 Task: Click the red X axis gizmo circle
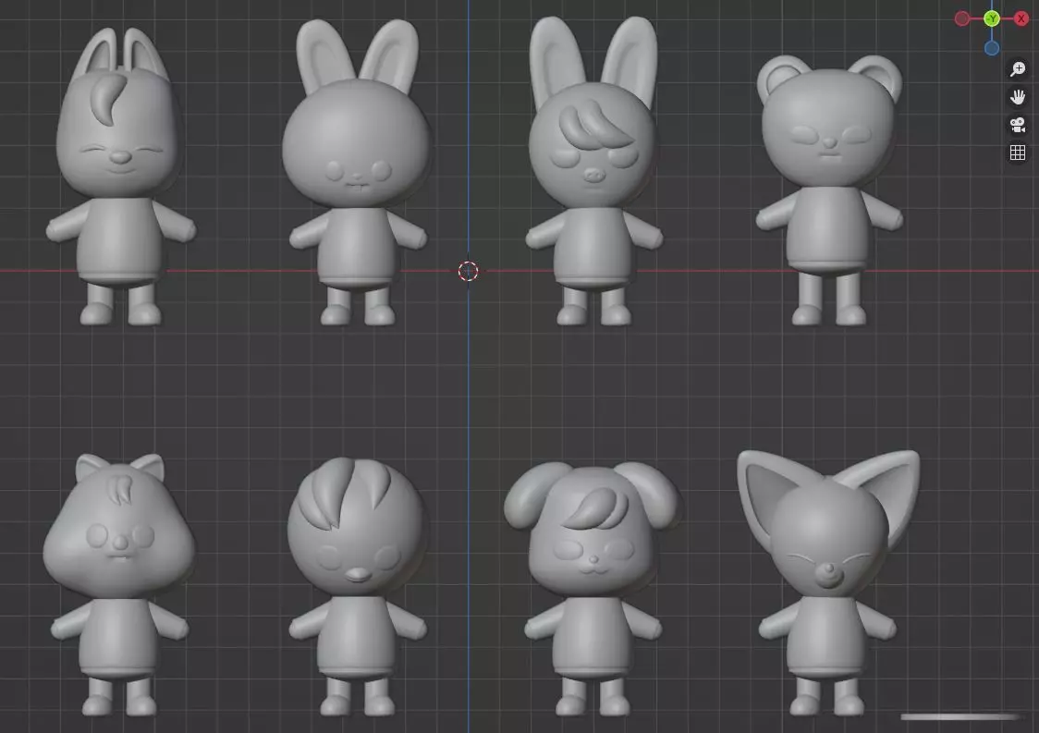pyautogui.click(x=1021, y=18)
